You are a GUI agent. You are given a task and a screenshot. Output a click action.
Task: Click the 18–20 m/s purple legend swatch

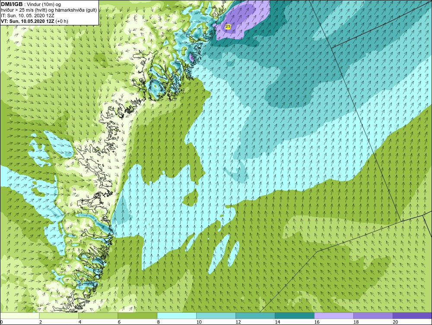point(373,316)
